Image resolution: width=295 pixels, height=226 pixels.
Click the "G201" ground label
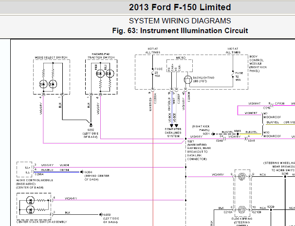(206, 134)
